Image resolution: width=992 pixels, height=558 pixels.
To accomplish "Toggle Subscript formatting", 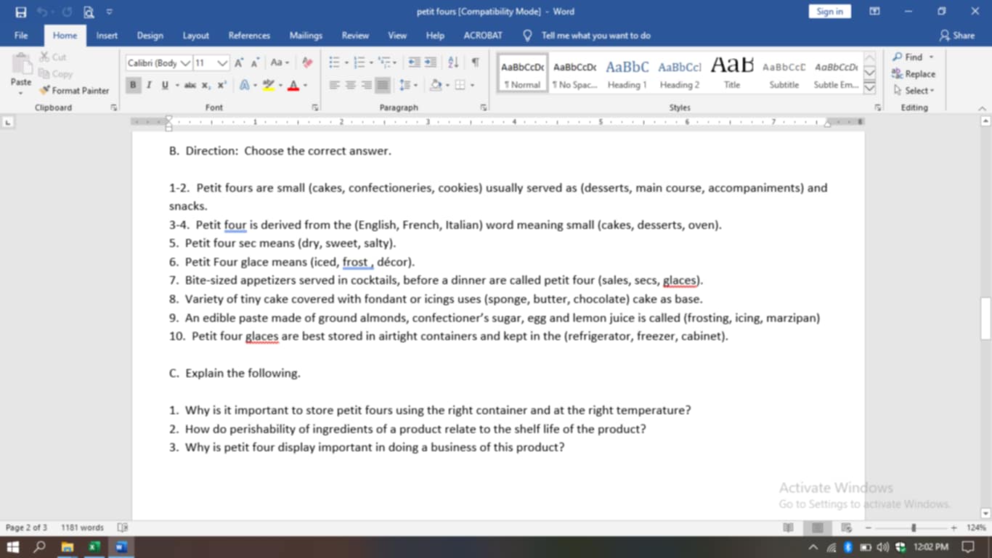I will (206, 85).
